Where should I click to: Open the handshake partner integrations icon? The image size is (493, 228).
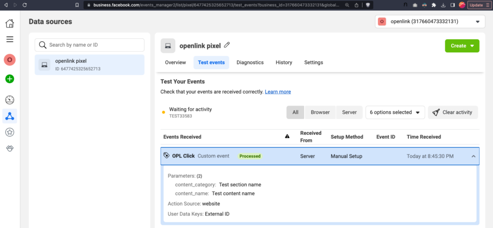coord(10,148)
